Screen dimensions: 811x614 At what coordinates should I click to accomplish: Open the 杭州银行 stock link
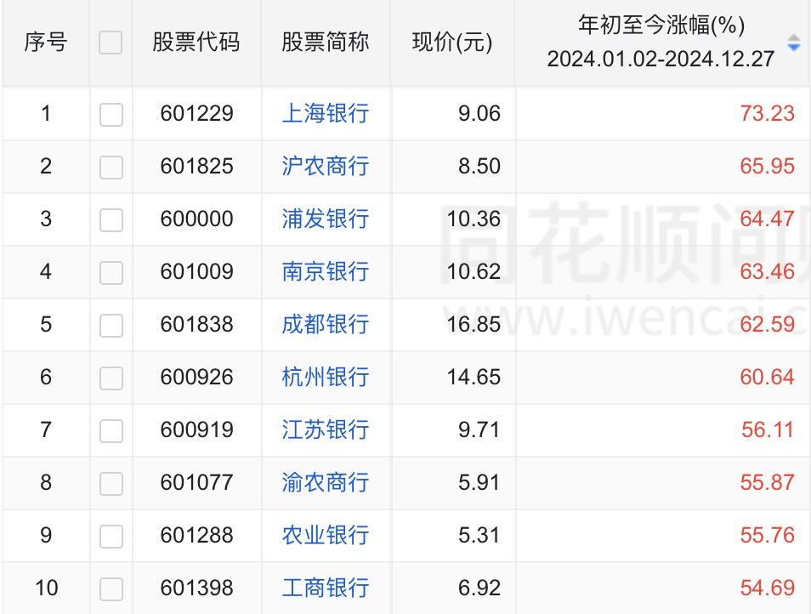(326, 377)
